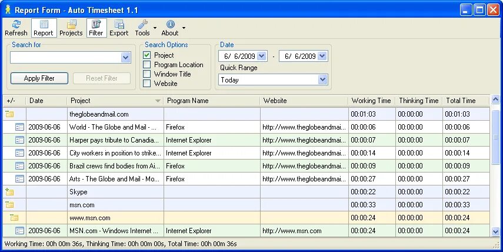Open the About dropdown arrow
503x252 pixels.
[x=184, y=28]
